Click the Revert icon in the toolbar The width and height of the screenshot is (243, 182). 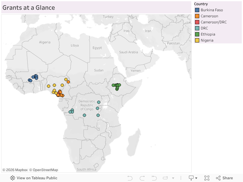coord(154,178)
